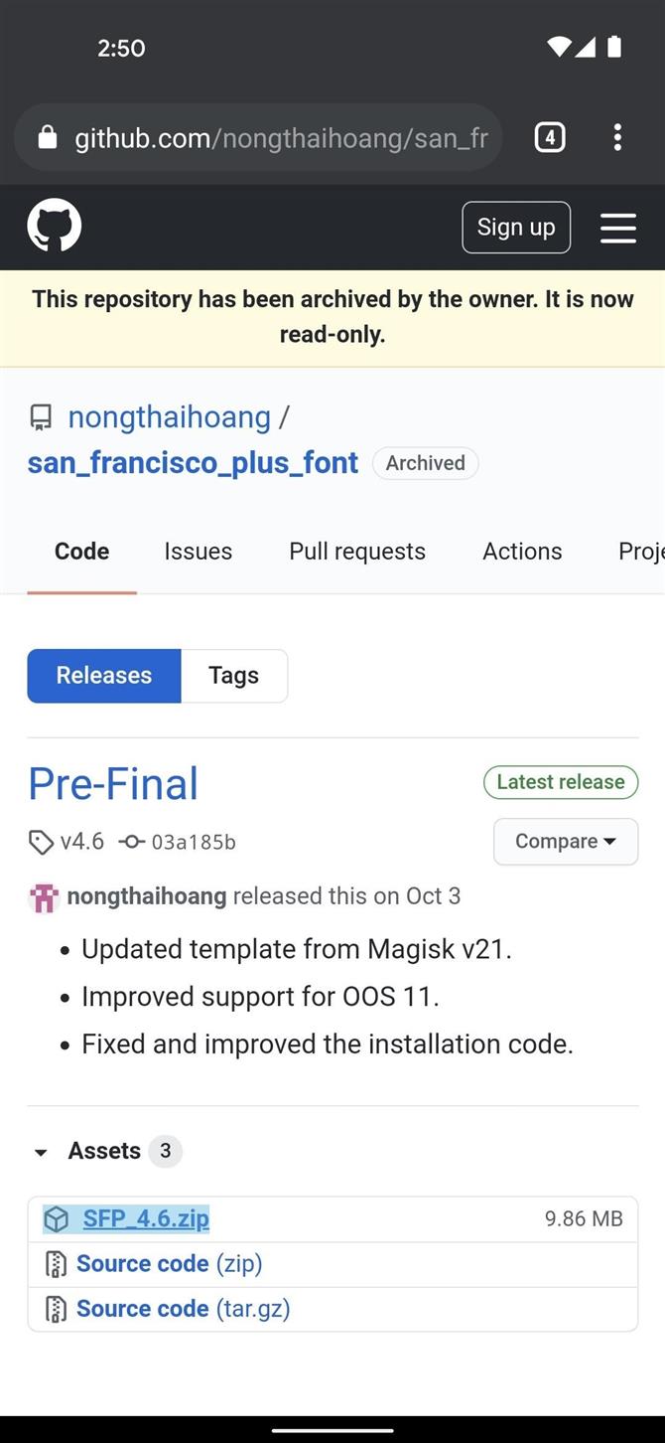Download Source code (tar.gz)
This screenshot has height=1443, width=665.
click(183, 1309)
